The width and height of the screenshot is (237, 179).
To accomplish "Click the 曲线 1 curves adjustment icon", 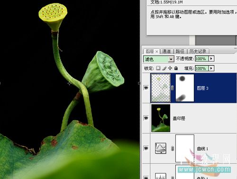I will click(161, 148).
